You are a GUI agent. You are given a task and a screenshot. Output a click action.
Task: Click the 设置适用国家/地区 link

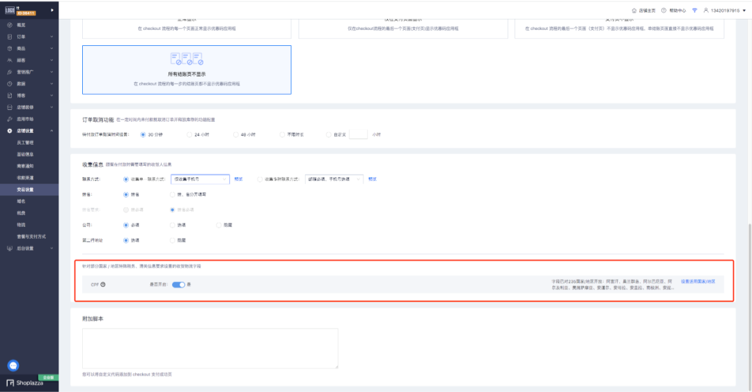[x=697, y=281]
